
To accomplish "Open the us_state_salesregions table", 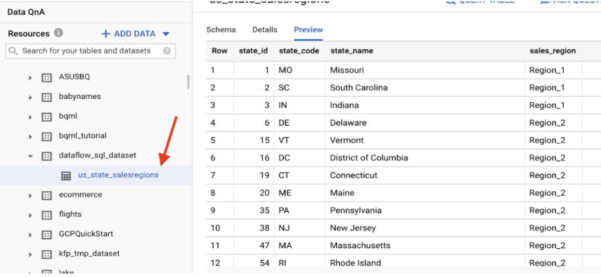I will coord(118,175).
